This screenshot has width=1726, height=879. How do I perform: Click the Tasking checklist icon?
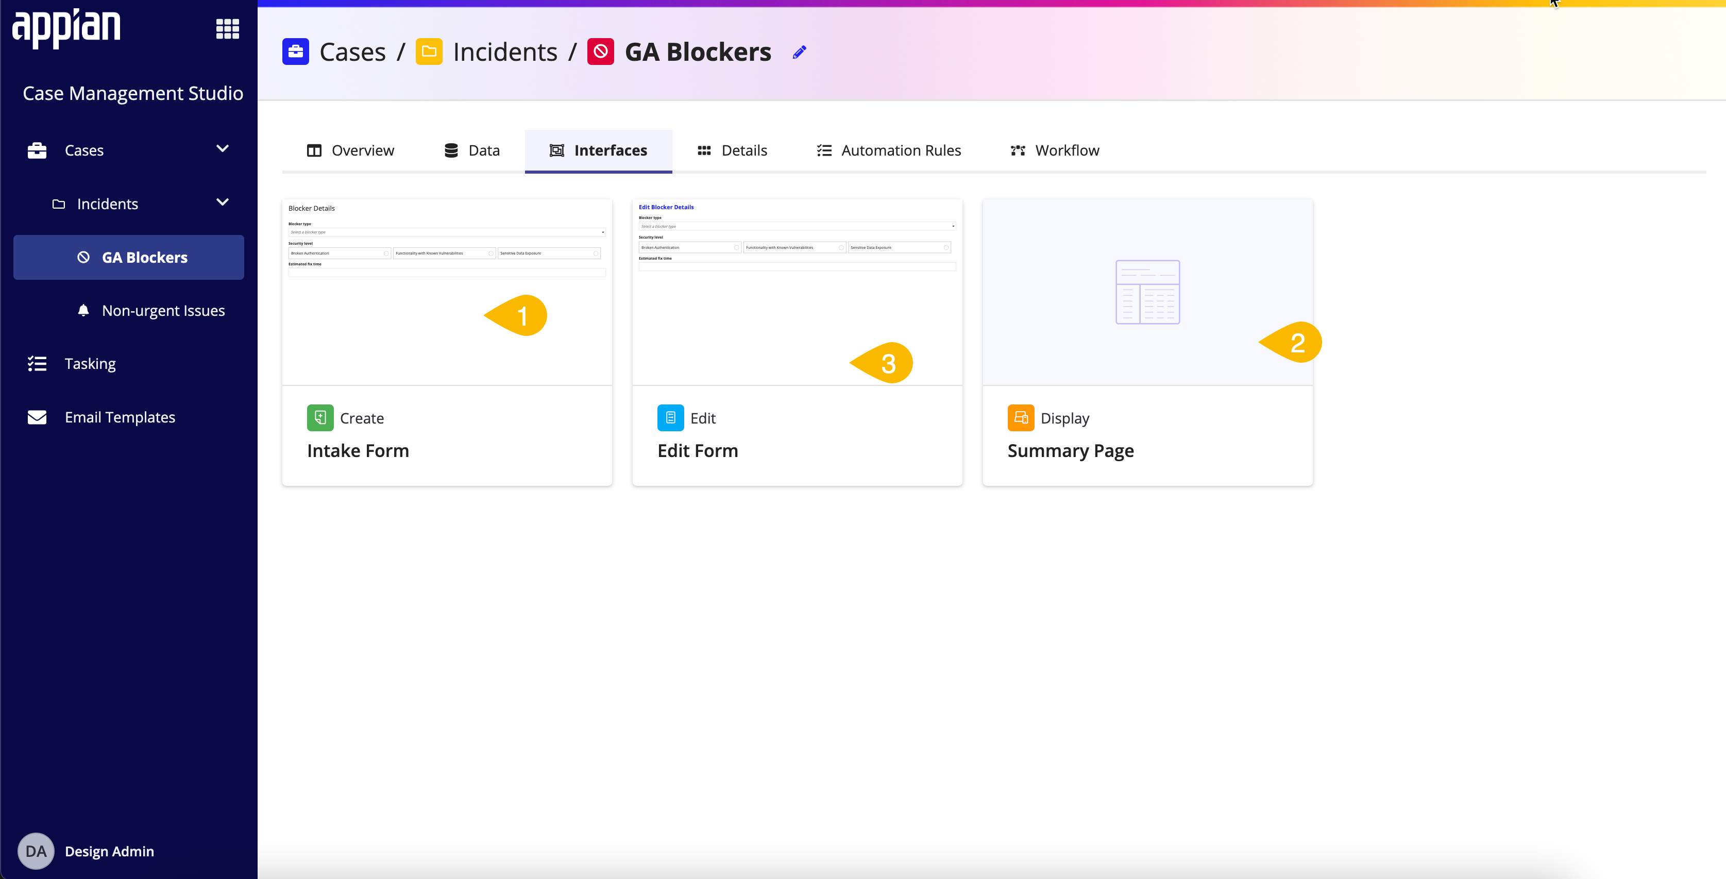(x=37, y=364)
